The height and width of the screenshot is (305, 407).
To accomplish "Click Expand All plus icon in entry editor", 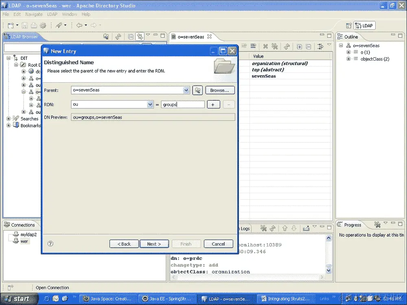I will coord(300,47).
